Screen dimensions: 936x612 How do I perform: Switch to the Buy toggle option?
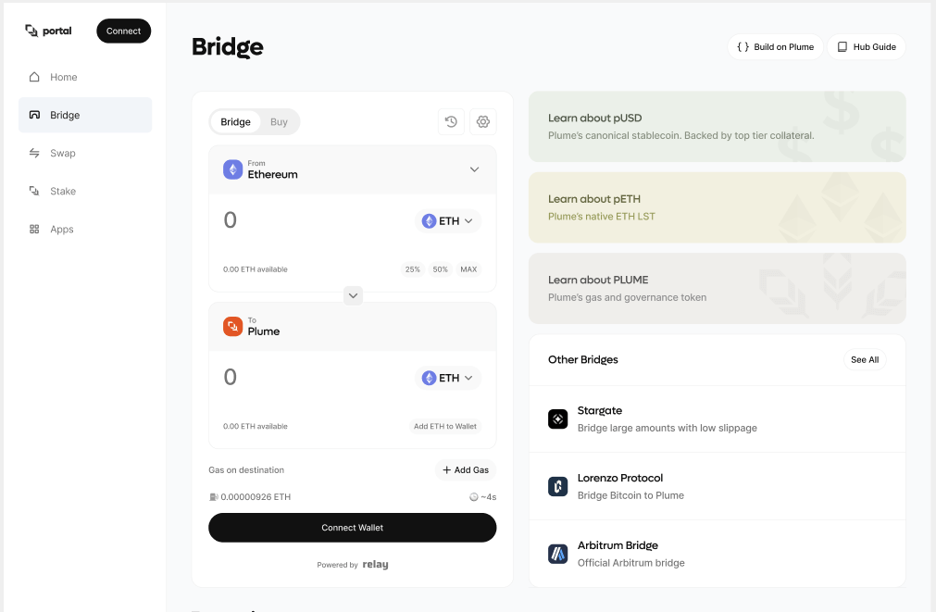coord(279,122)
